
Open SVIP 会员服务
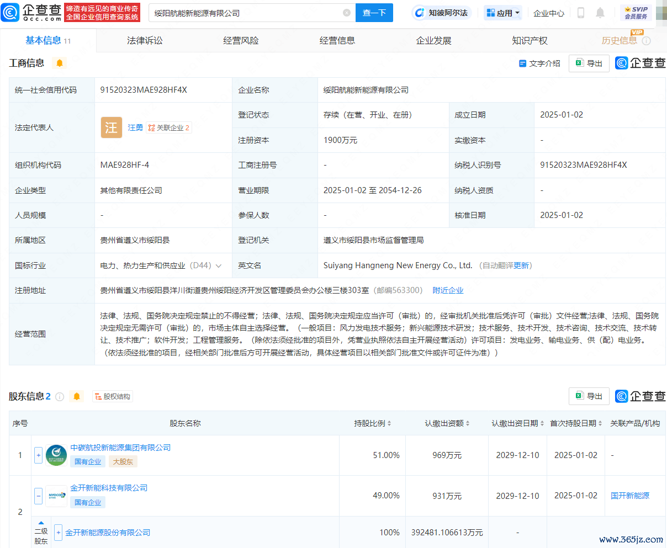[x=636, y=13]
